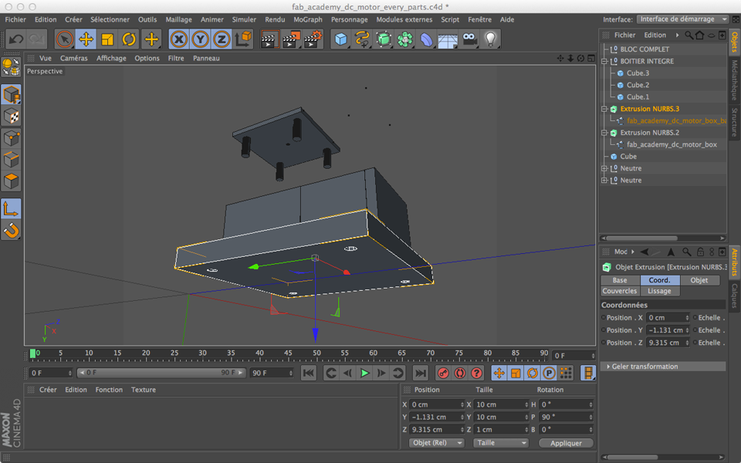The height and width of the screenshot is (463, 741).
Task: Open the render settings clapperboard with gear
Action: (x=313, y=39)
